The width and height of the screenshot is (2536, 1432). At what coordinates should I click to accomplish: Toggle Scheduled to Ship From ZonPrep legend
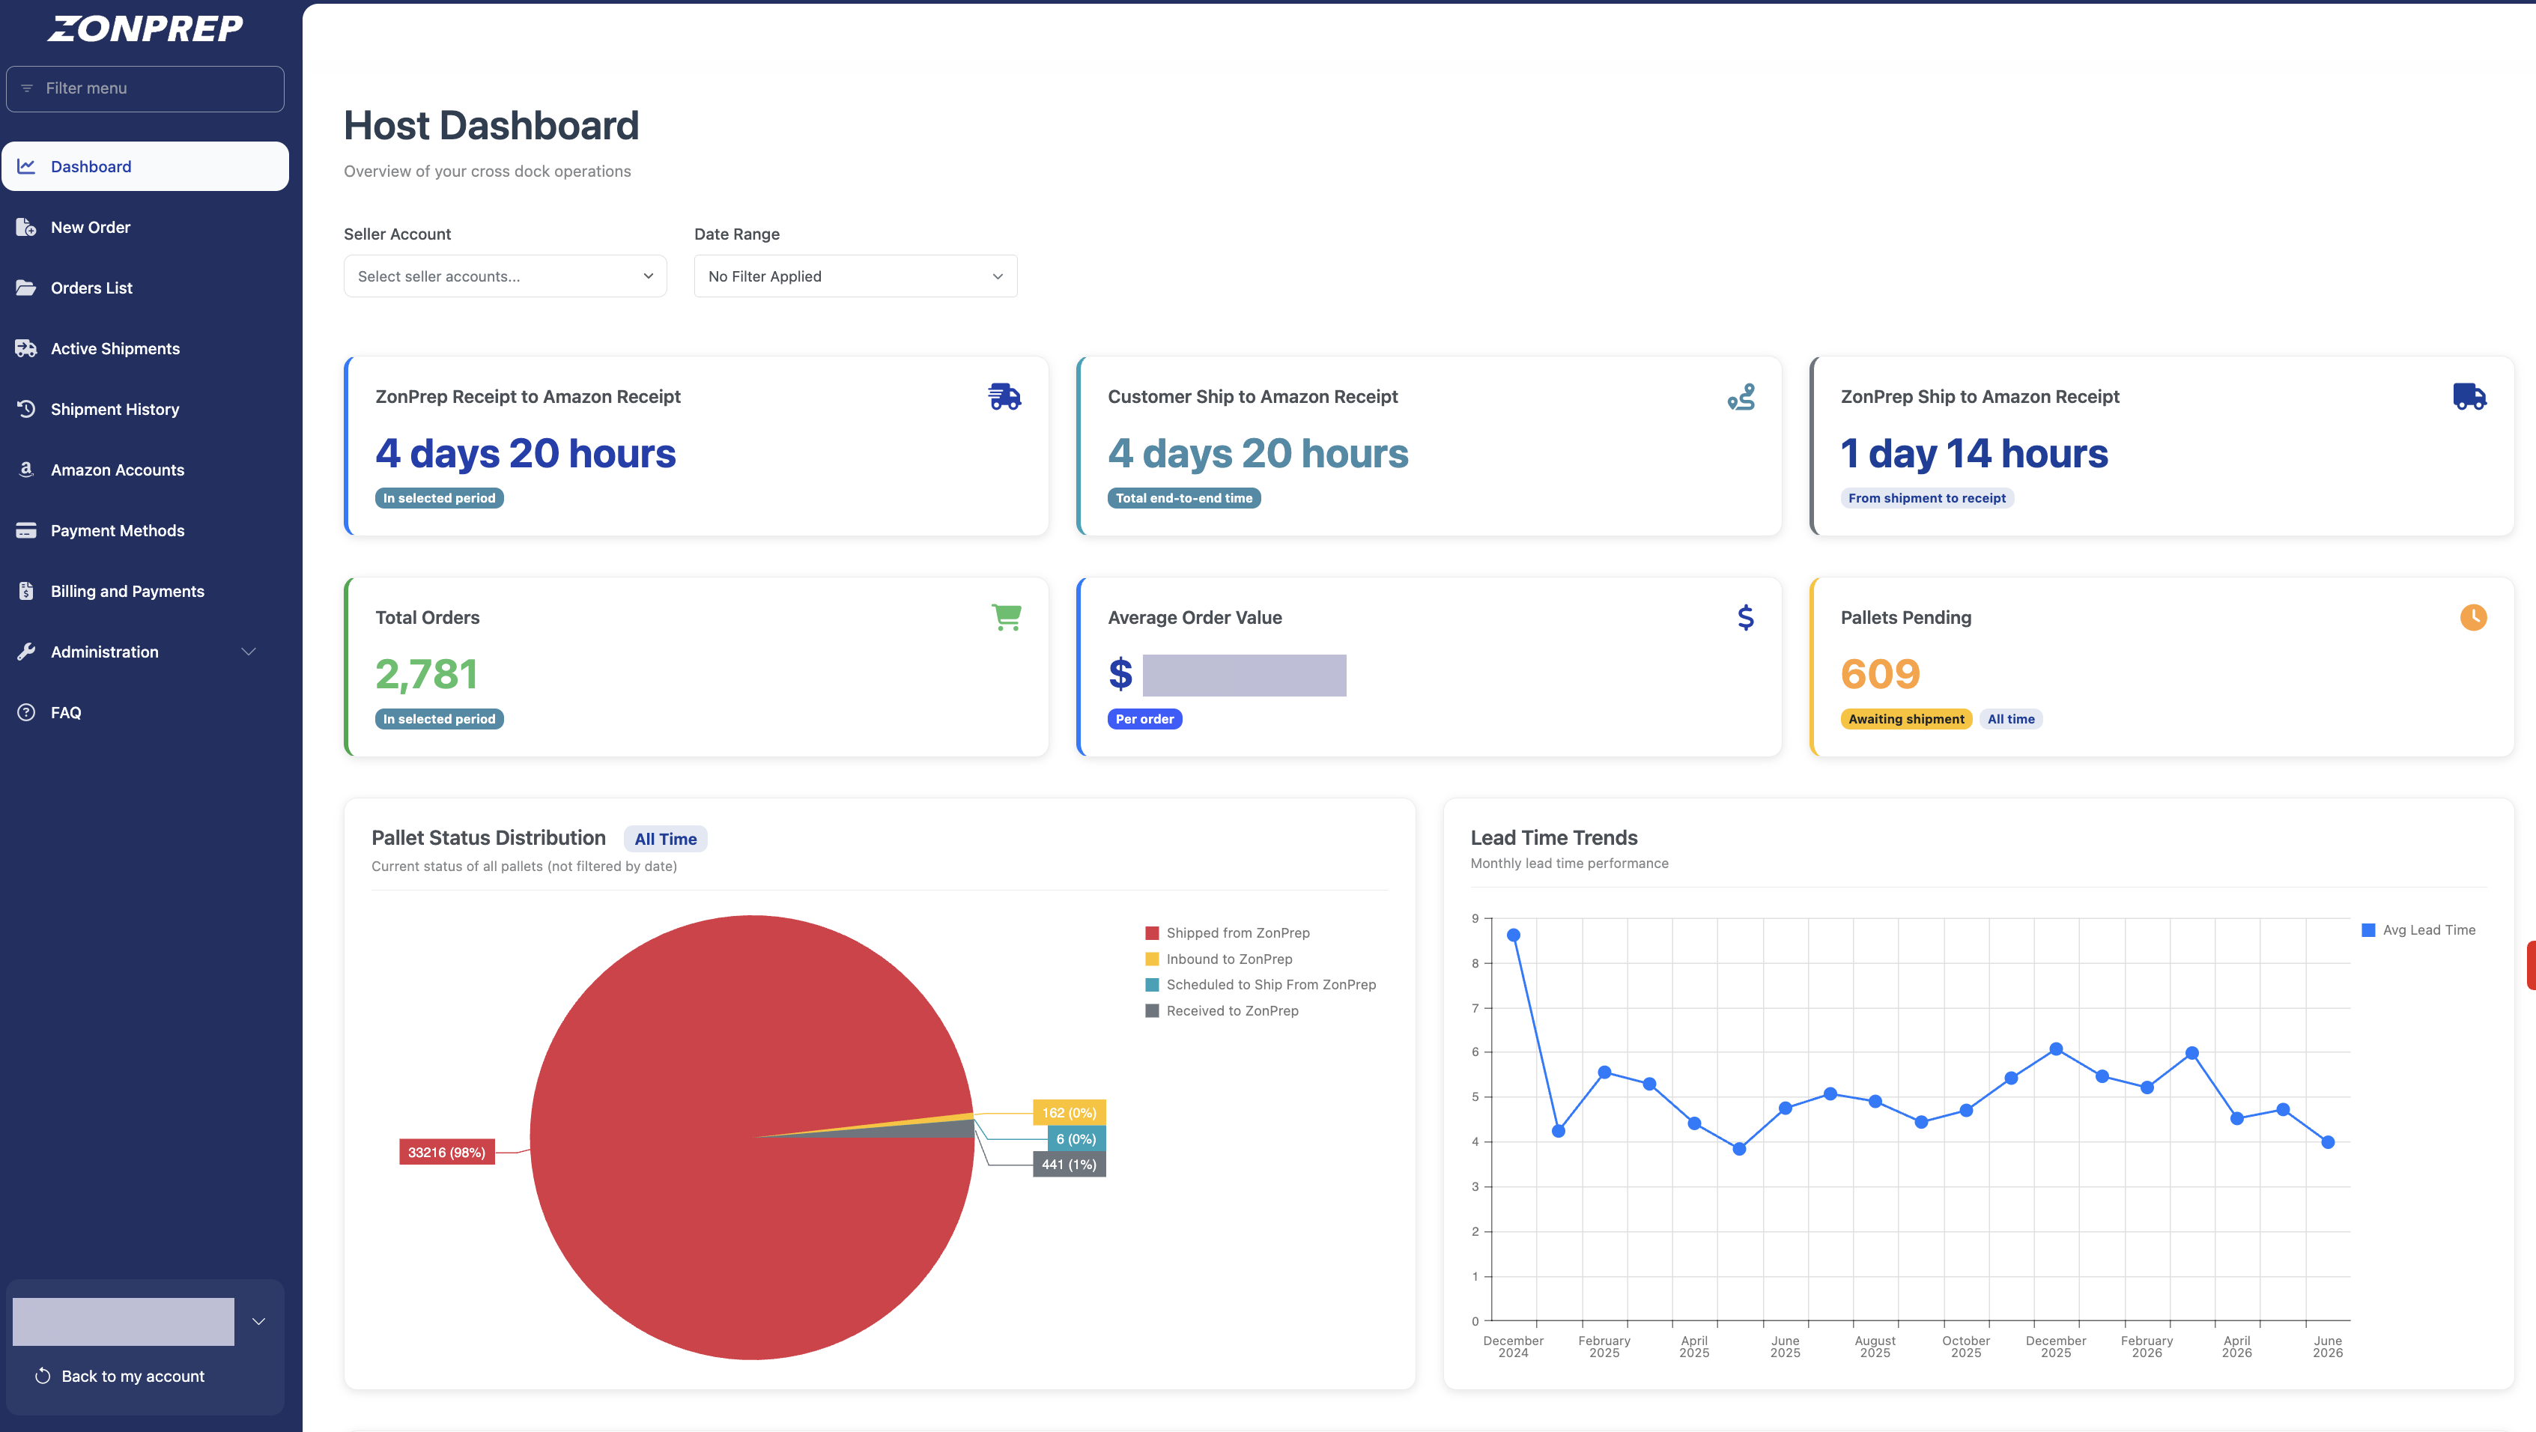[x=1261, y=984]
